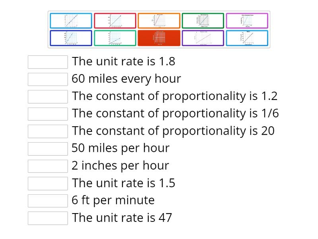Select the slot beside "6 ft per minute"
Screen dimensions: 318x239
tap(48, 200)
